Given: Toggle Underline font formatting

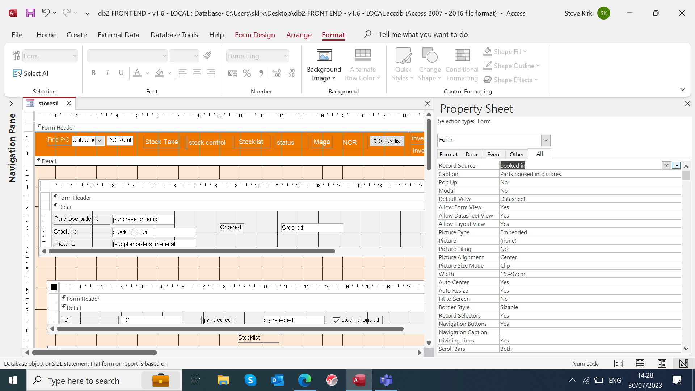Looking at the screenshot, I should click(x=121, y=73).
